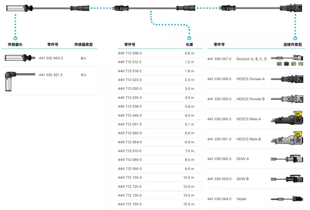The width and height of the screenshot is (310, 210).
Task: Click the blue circle marker above 长度
Action: (x=189, y=38)
